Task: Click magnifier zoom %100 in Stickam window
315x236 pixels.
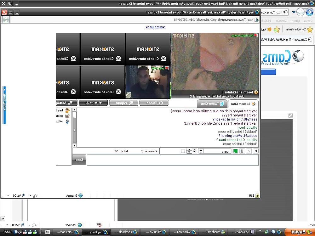Action: click(x=19, y=195)
